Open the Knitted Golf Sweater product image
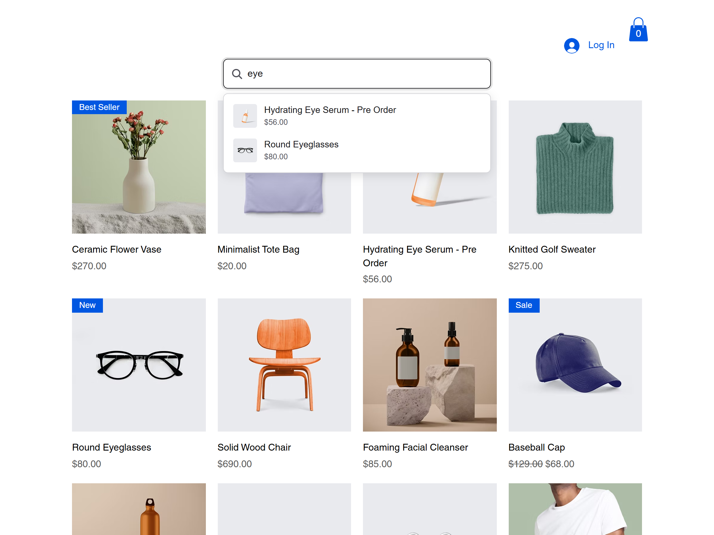The image size is (714, 535). [x=575, y=167]
